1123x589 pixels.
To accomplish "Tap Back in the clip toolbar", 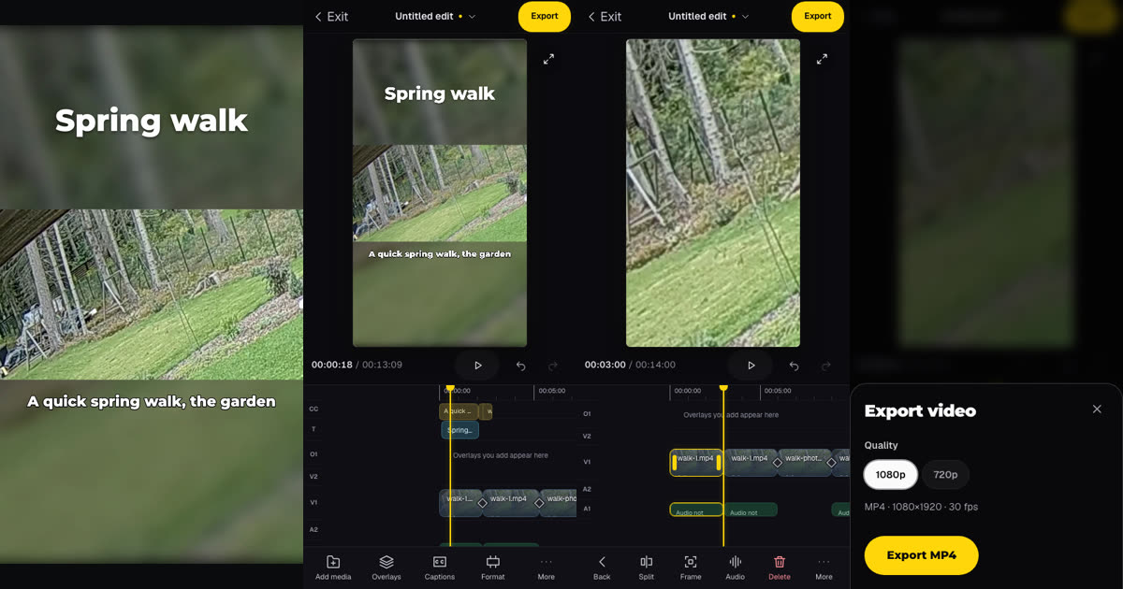I will point(602,567).
